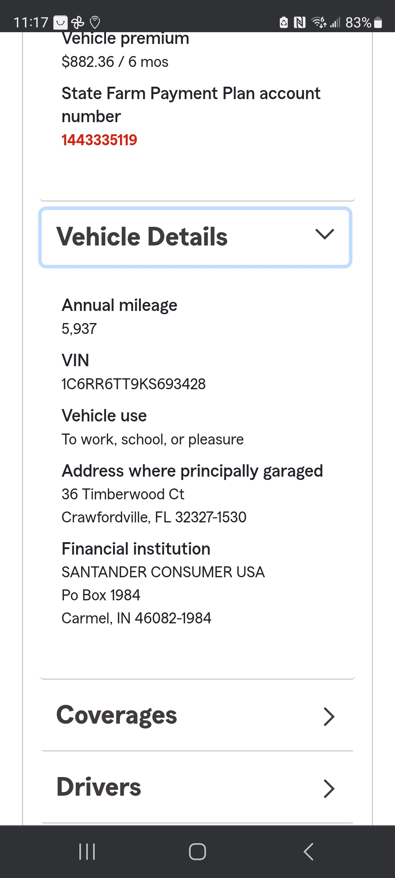Select the VIN number text
The height and width of the screenshot is (878, 395).
coord(133,384)
